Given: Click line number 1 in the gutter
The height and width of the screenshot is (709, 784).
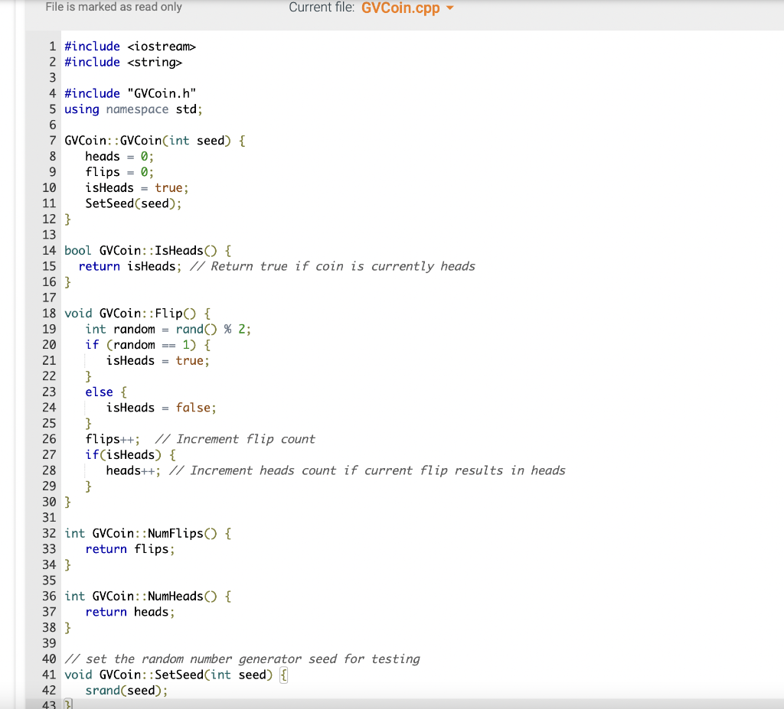Looking at the screenshot, I should (53, 46).
